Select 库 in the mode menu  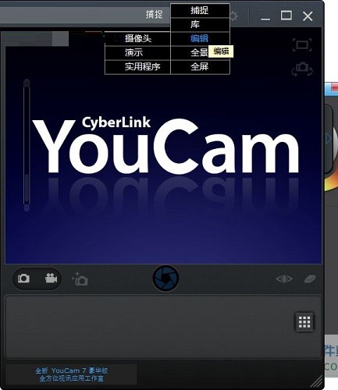click(x=200, y=25)
